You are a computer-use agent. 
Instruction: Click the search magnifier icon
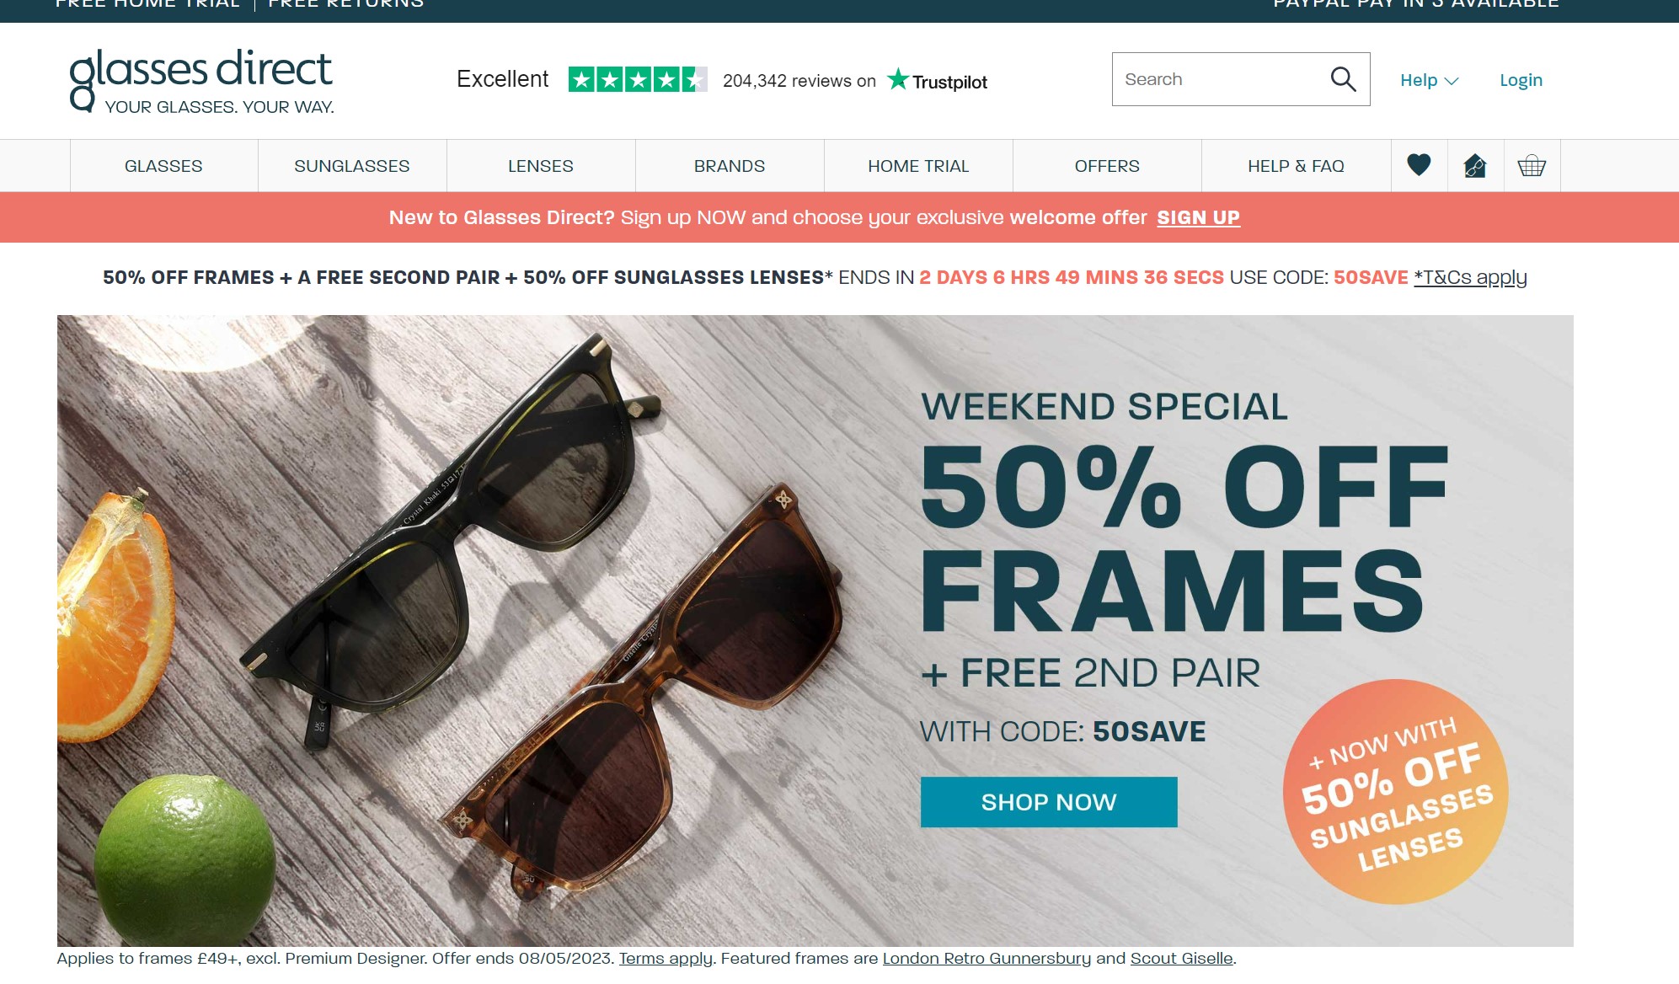1343,79
